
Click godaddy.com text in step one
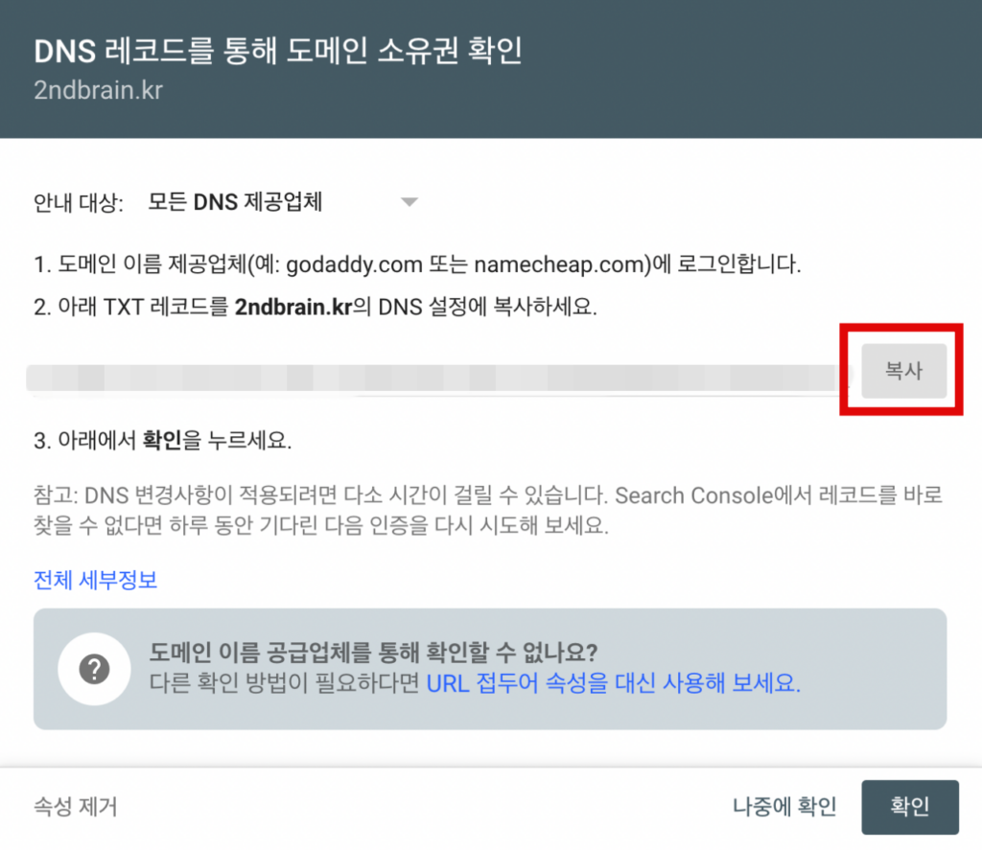(354, 264)
